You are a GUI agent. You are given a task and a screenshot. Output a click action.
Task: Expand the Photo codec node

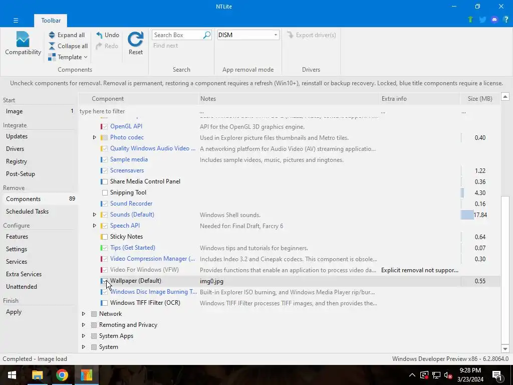click(x=94, y=137)
